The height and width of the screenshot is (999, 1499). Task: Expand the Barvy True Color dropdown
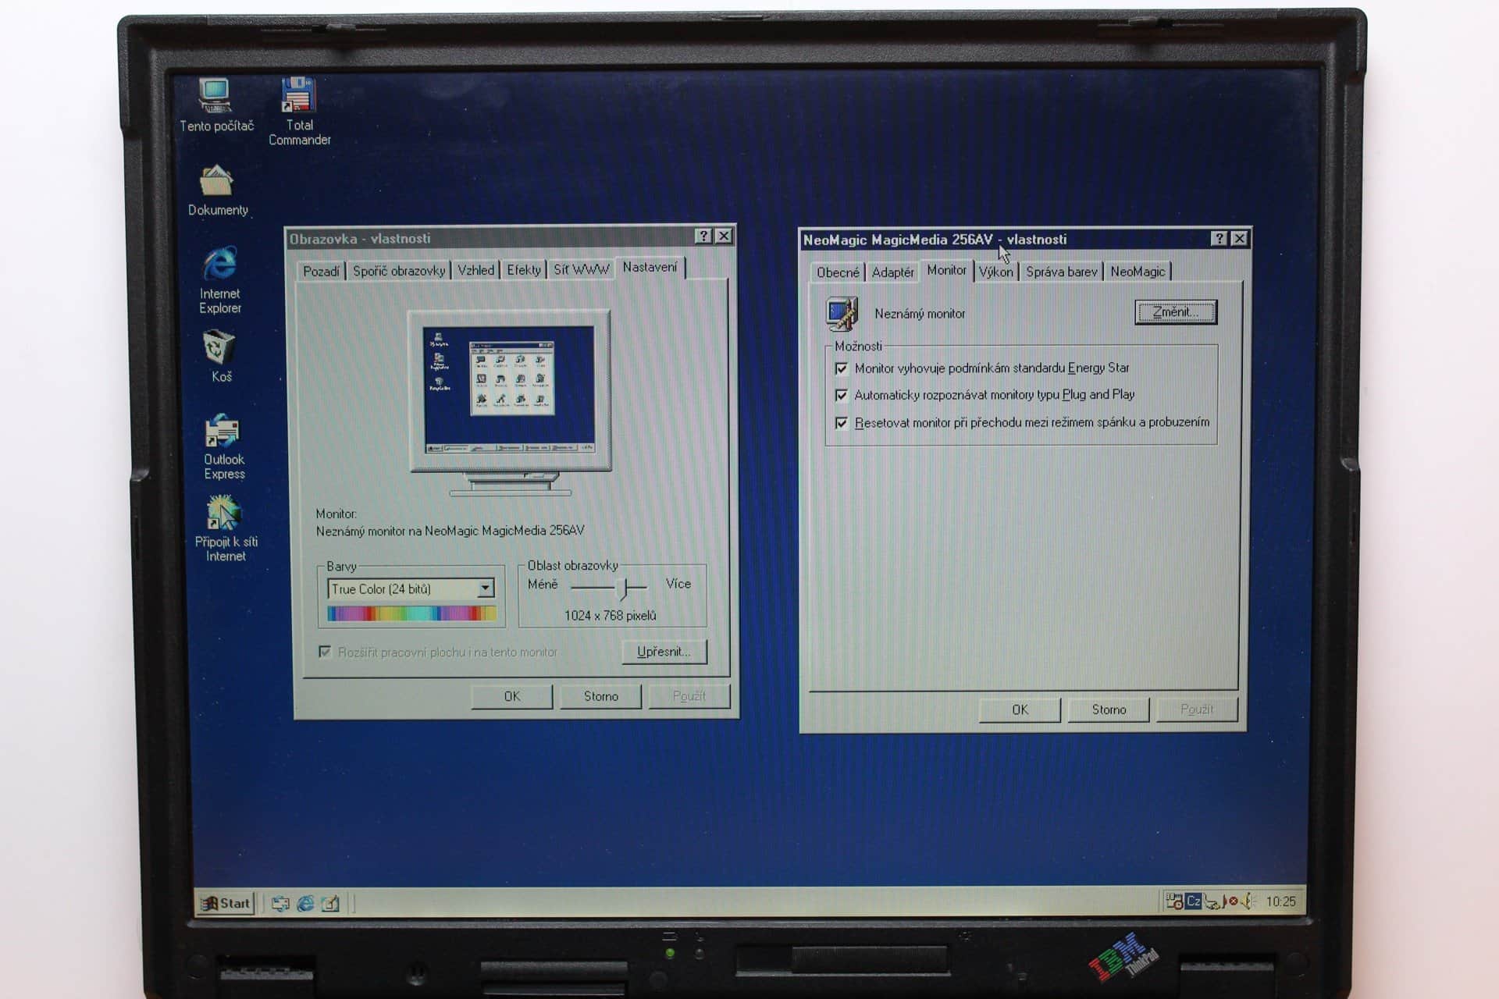click(x=485, y=588)
